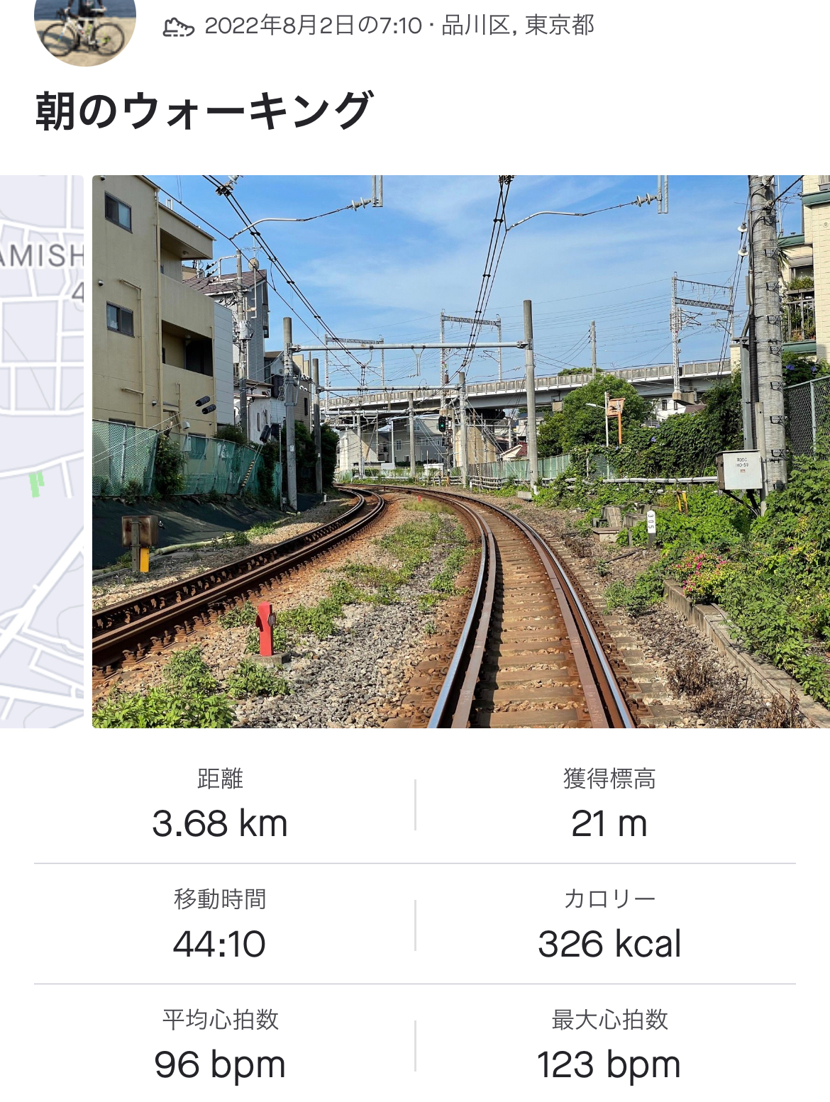Tap the 最大心拍数 label
The image size is (830, 1102).
[x=609, y=1020]
